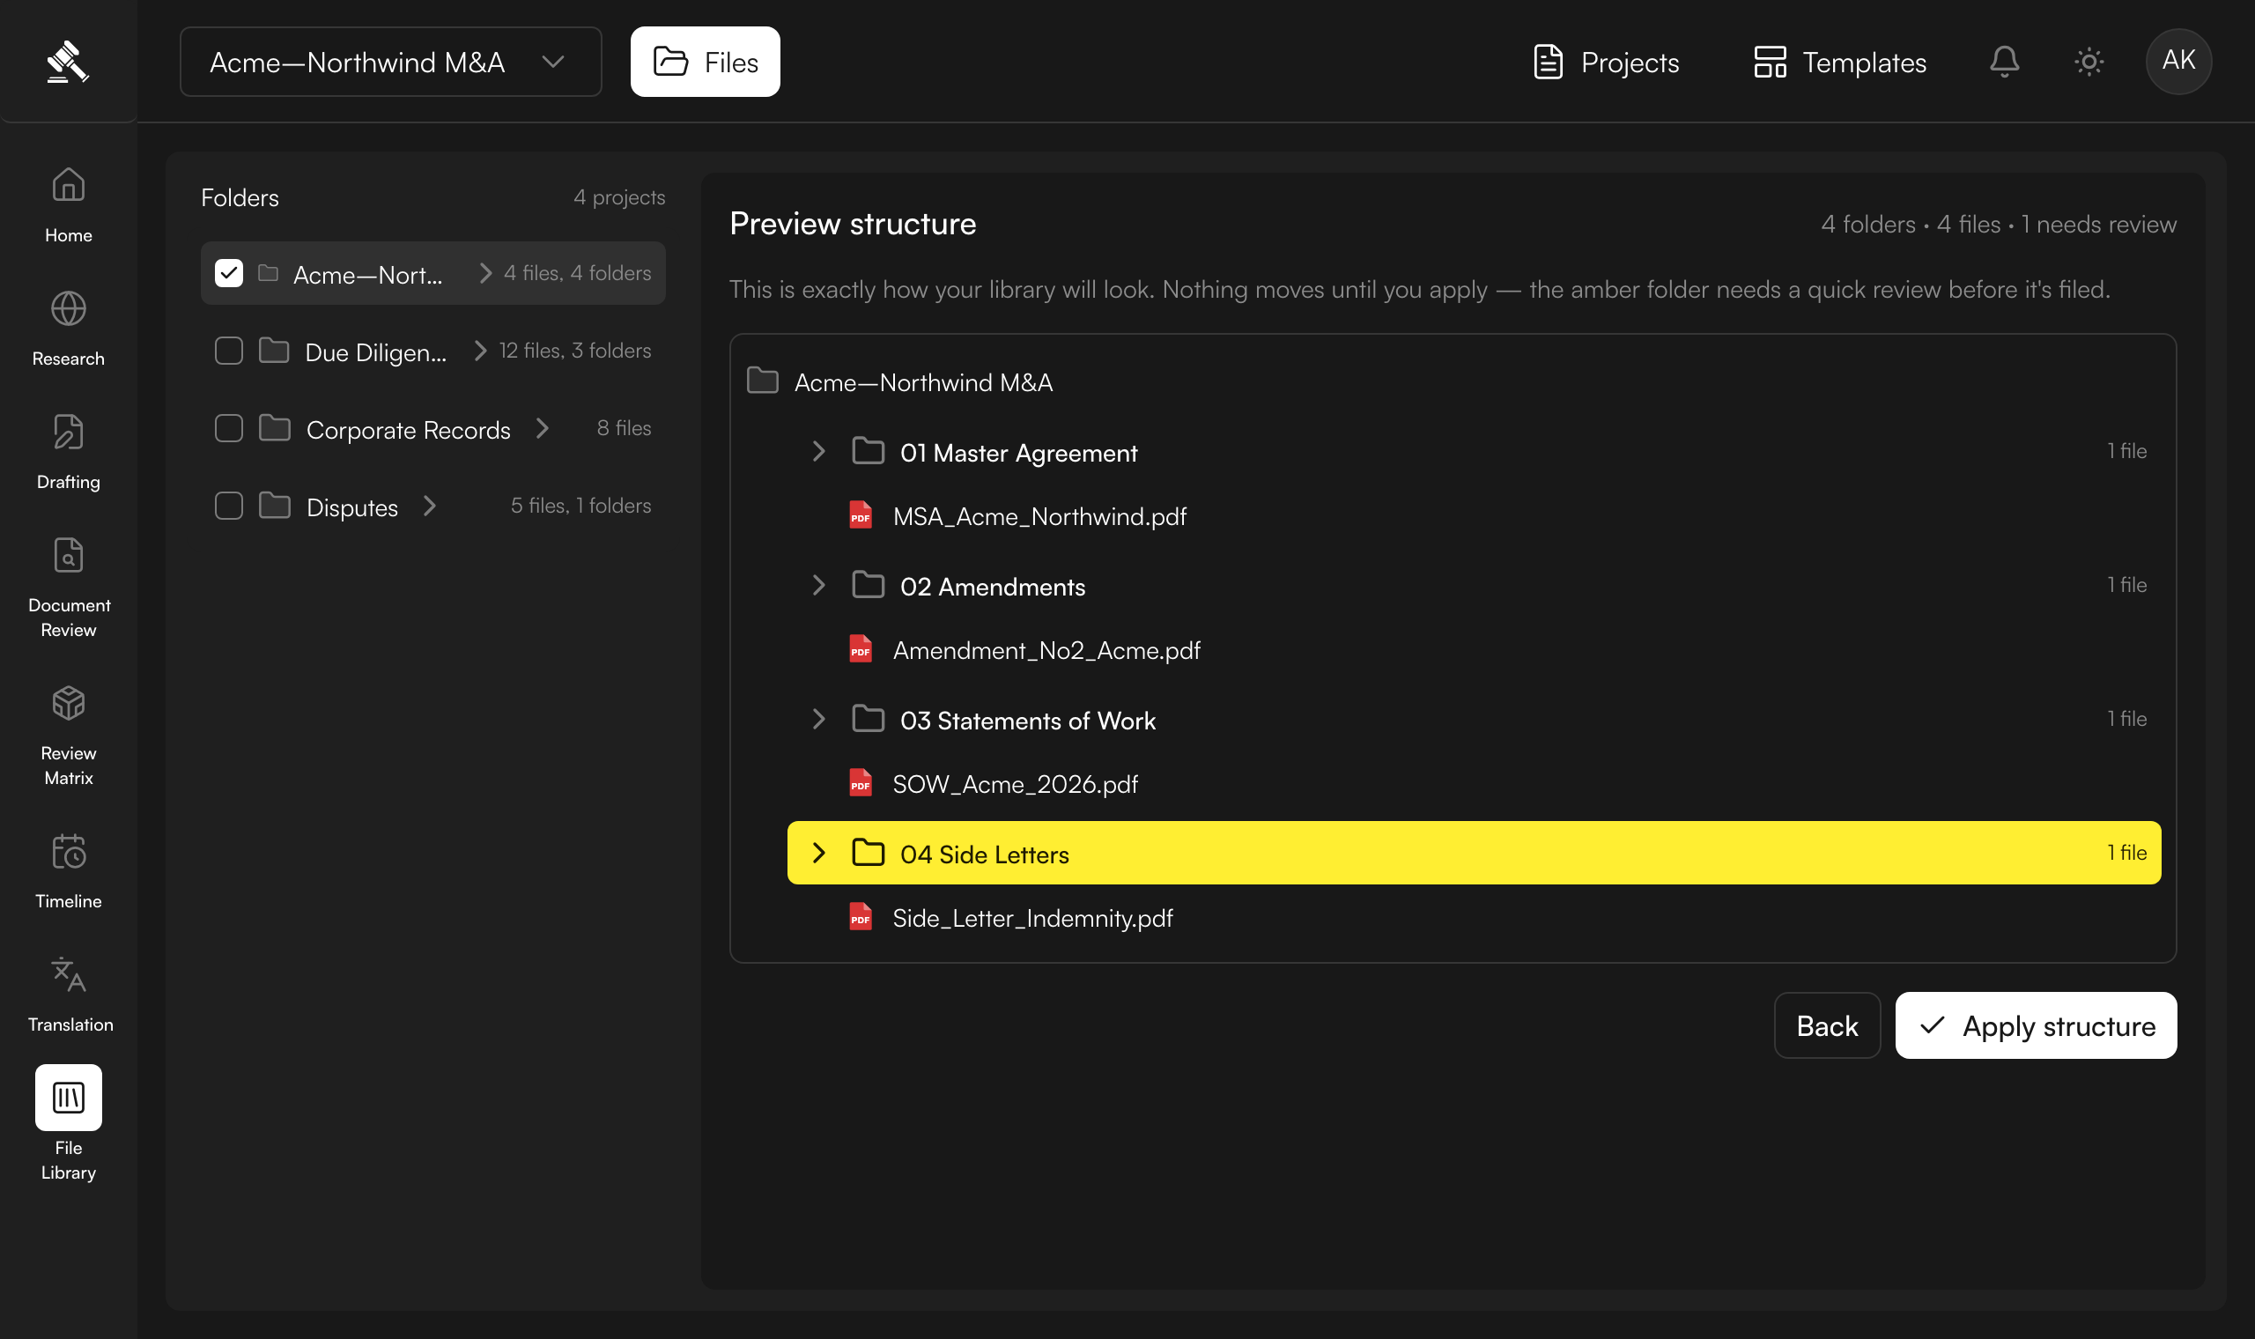Open the Templates menu item
This screenshot has width=2255, height=1339.
[1840, 62]
